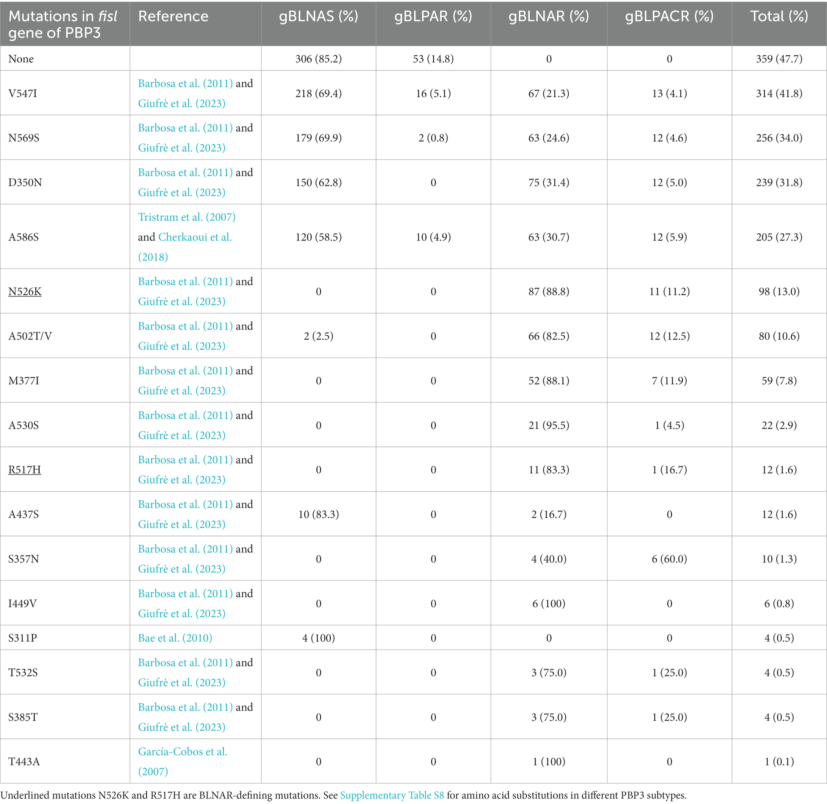Open Giufrè et al. (2023) in A502T/V row
Screen dimensions: 827x804
click(x=182, y=346)
